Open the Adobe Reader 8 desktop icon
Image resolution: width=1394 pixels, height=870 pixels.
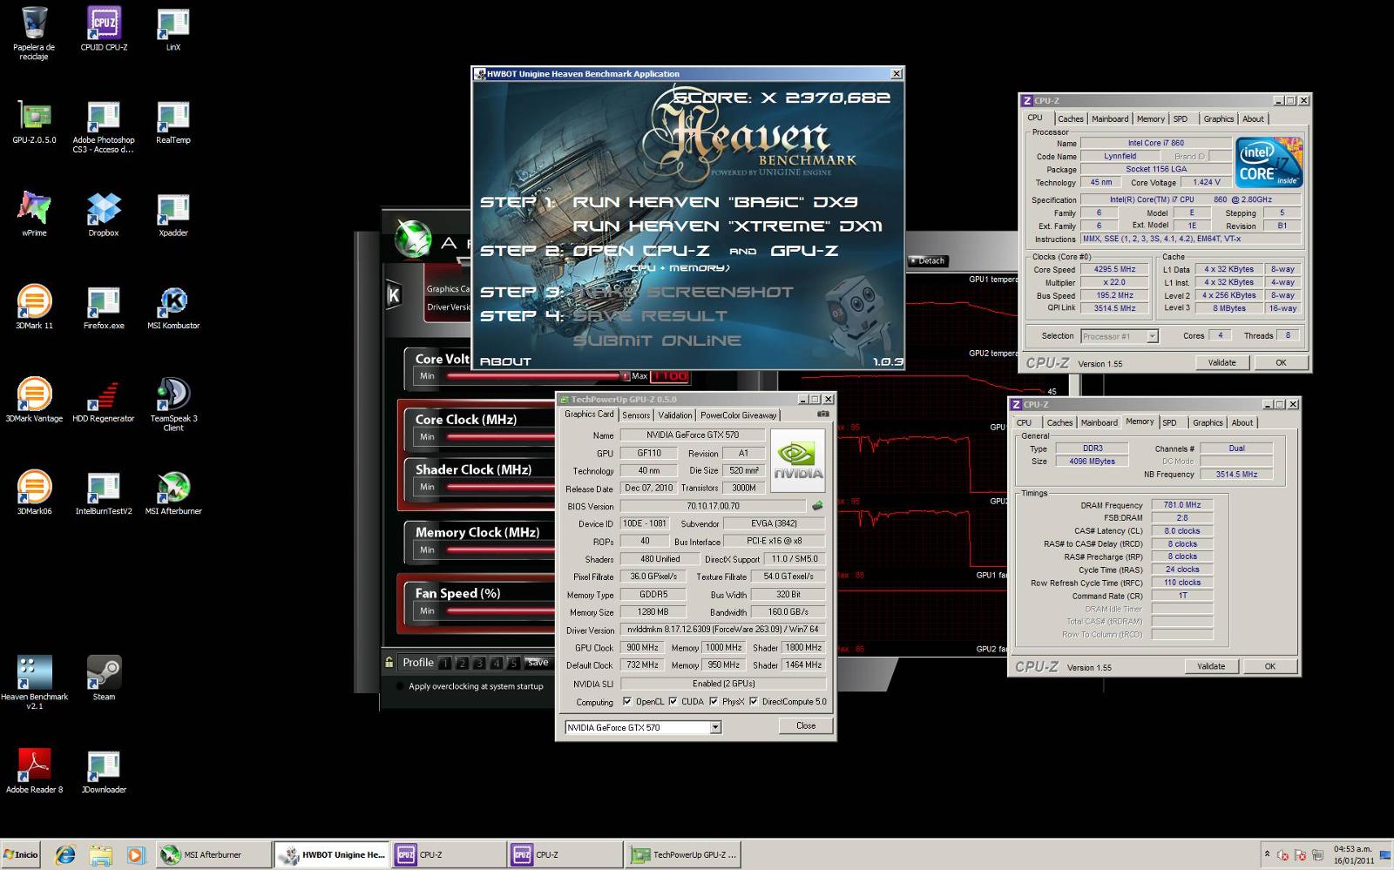34,771
